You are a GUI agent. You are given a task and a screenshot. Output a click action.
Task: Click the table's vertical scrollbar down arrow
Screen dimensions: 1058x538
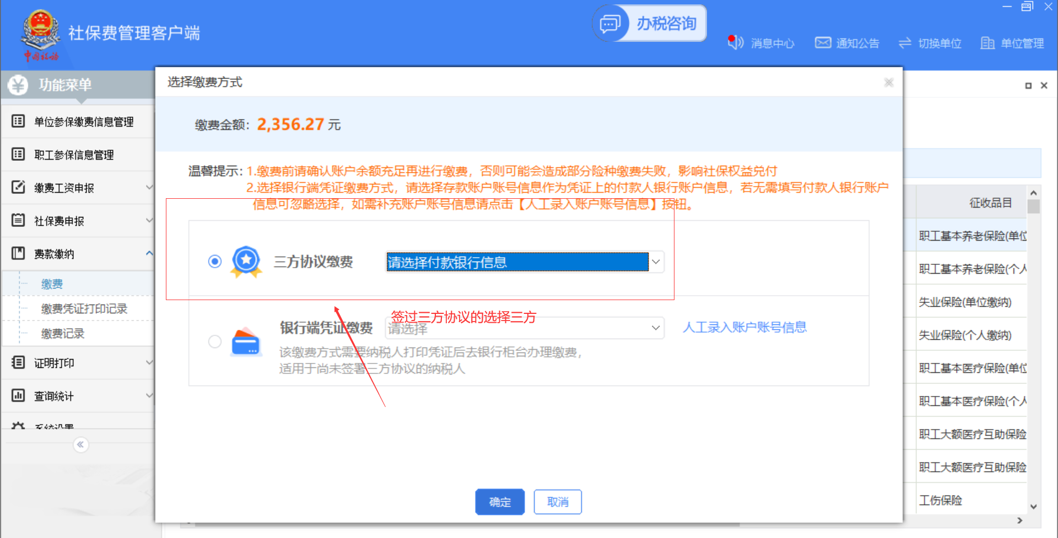click(x=1034, y=507)
